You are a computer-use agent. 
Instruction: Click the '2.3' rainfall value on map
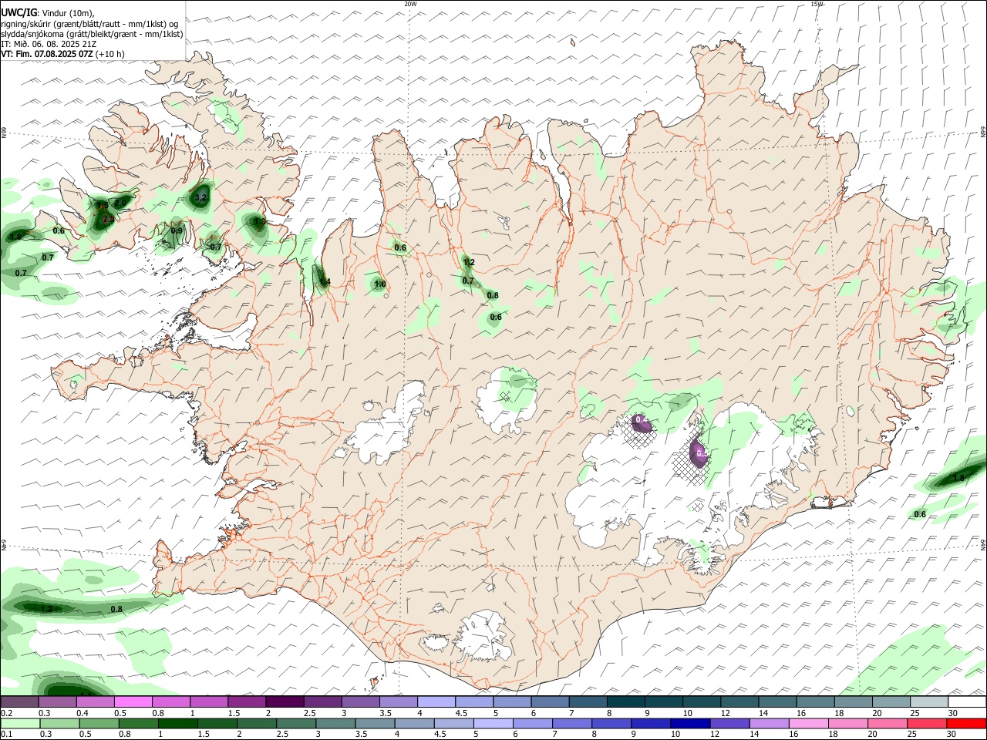tap(108, 220)
